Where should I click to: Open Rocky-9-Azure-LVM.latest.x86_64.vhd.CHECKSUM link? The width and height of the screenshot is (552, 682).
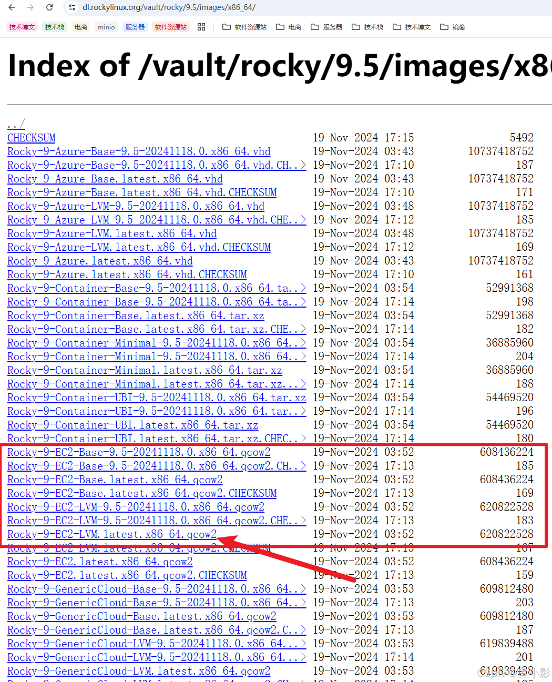point(139,247)
